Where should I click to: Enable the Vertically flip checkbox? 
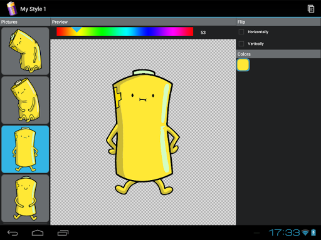coord(241,44)
